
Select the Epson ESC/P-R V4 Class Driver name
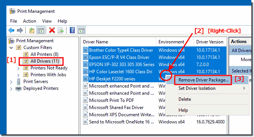click(119, 57)
